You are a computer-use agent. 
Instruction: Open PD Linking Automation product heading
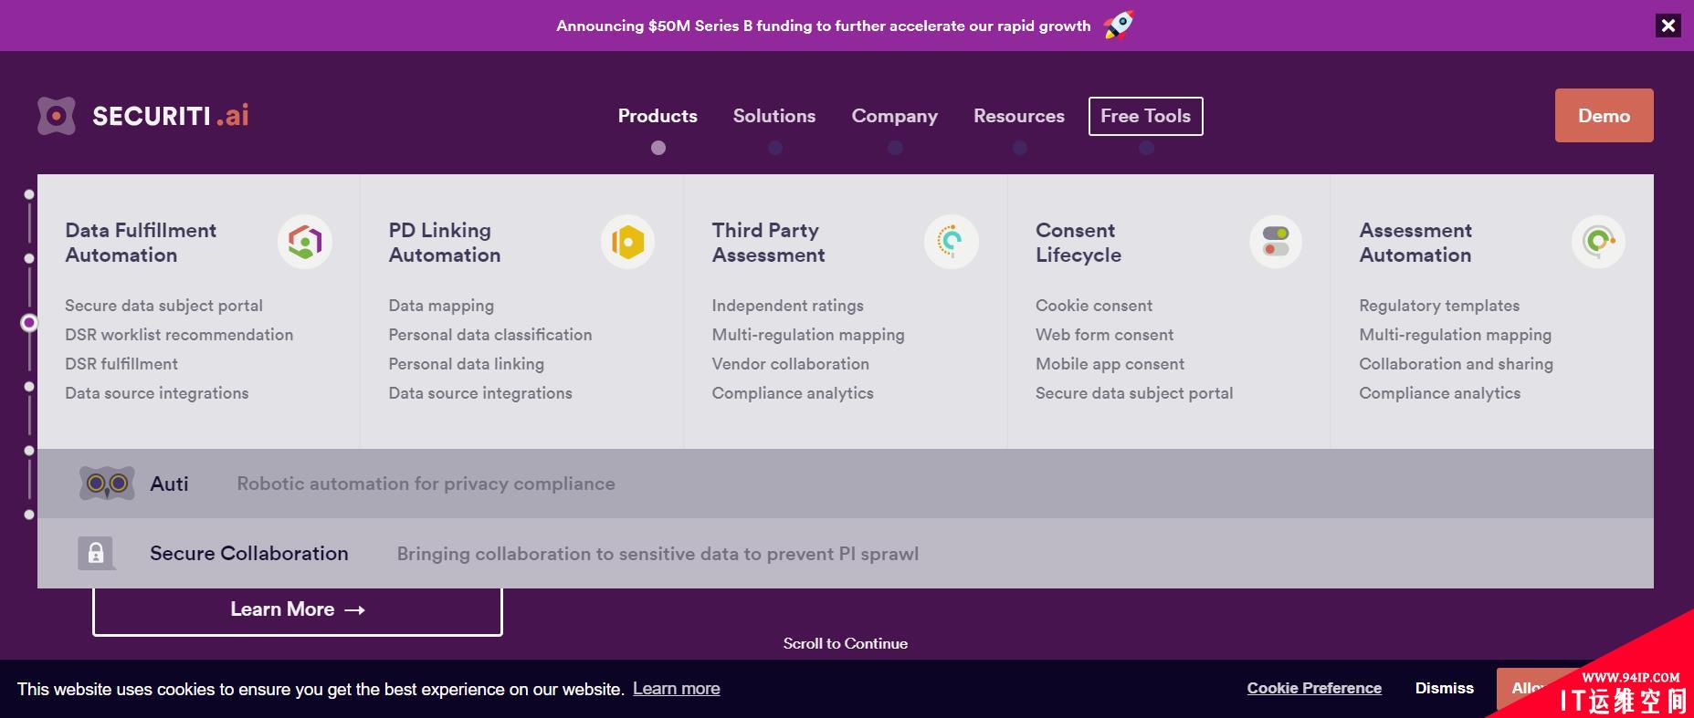pyautogui.click(x=445, y=243)
